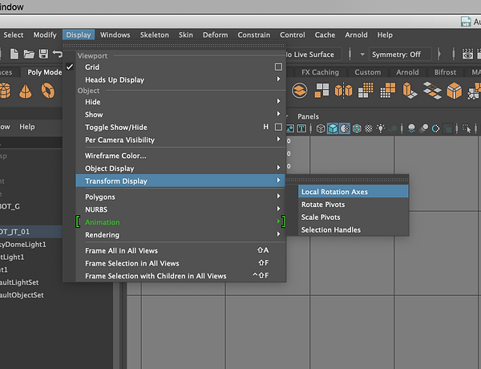Tear off the Transform Display submenu strip
This screenshot has width=481, height=369.
pyautogui.click(x=347, y=180)
